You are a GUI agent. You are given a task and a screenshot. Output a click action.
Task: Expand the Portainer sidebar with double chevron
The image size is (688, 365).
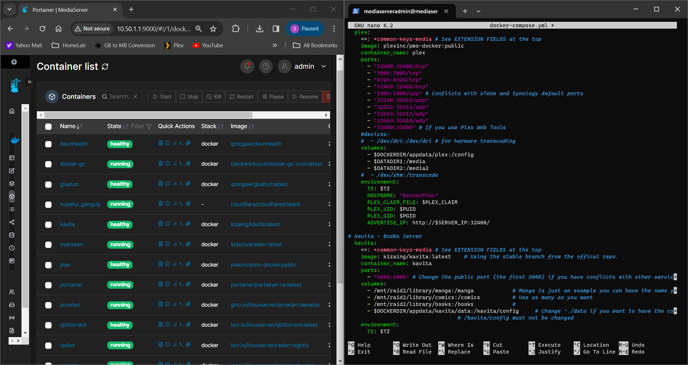click(30, 82)
